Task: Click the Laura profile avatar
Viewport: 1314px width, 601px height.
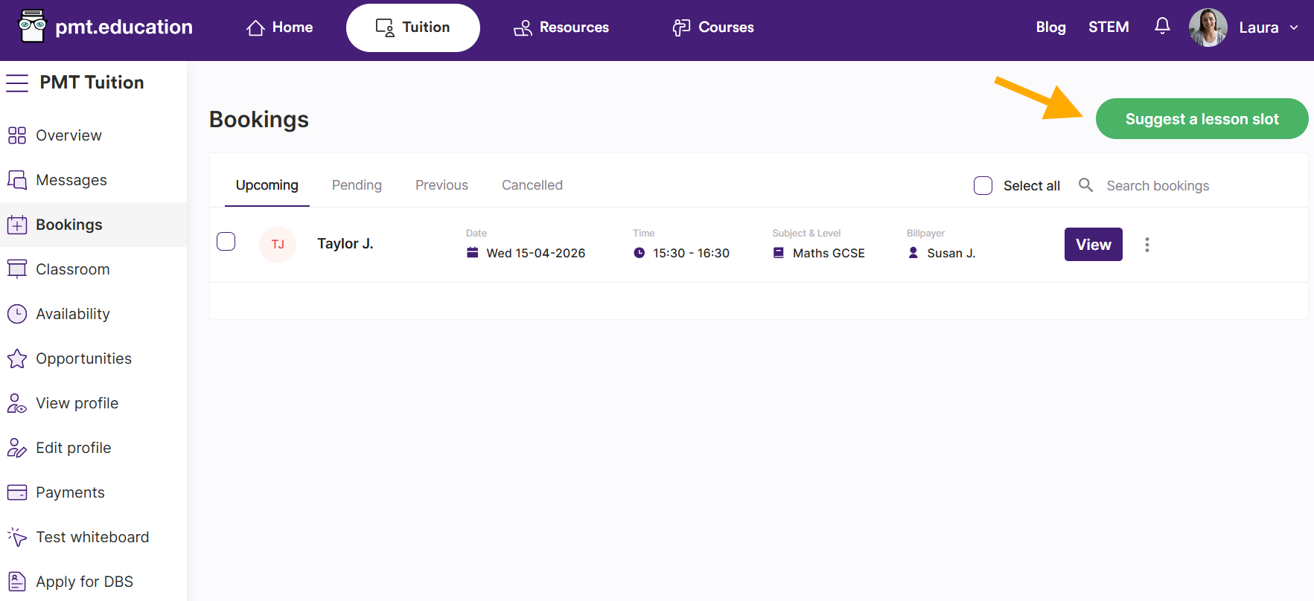Action: (x=1208, y=28)
